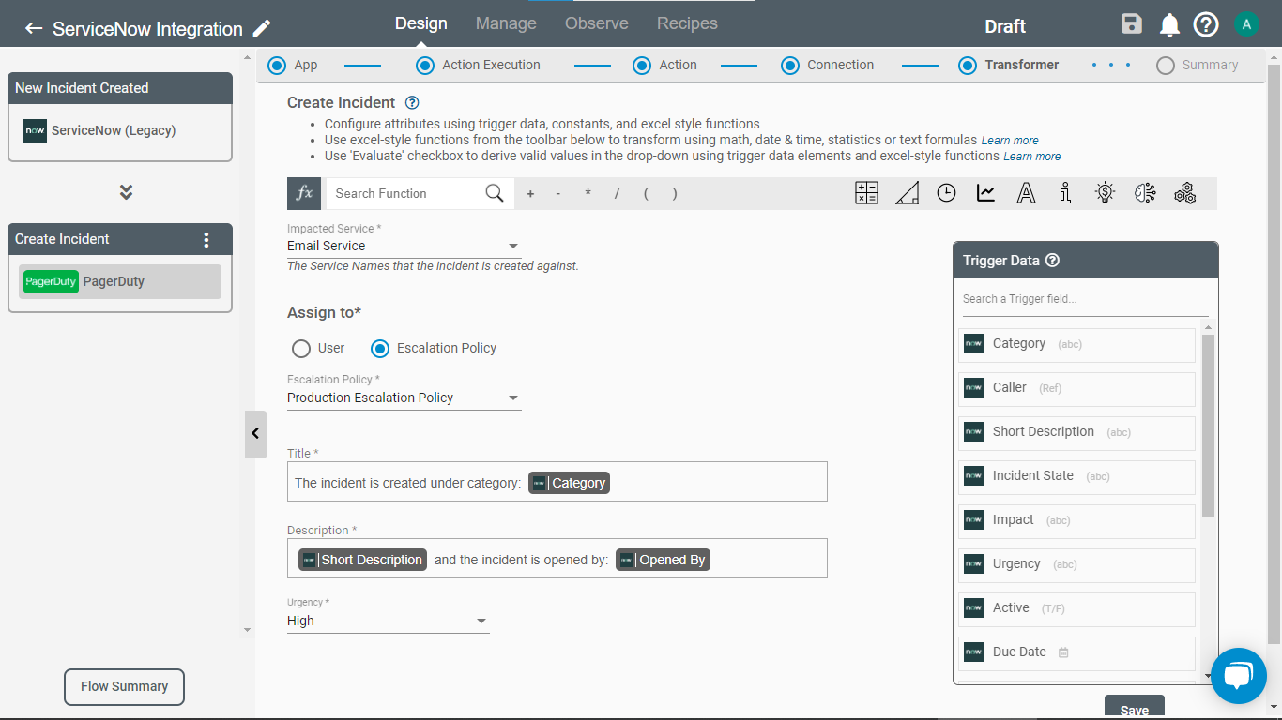Click Opened By chip in Description

(663, 560)
